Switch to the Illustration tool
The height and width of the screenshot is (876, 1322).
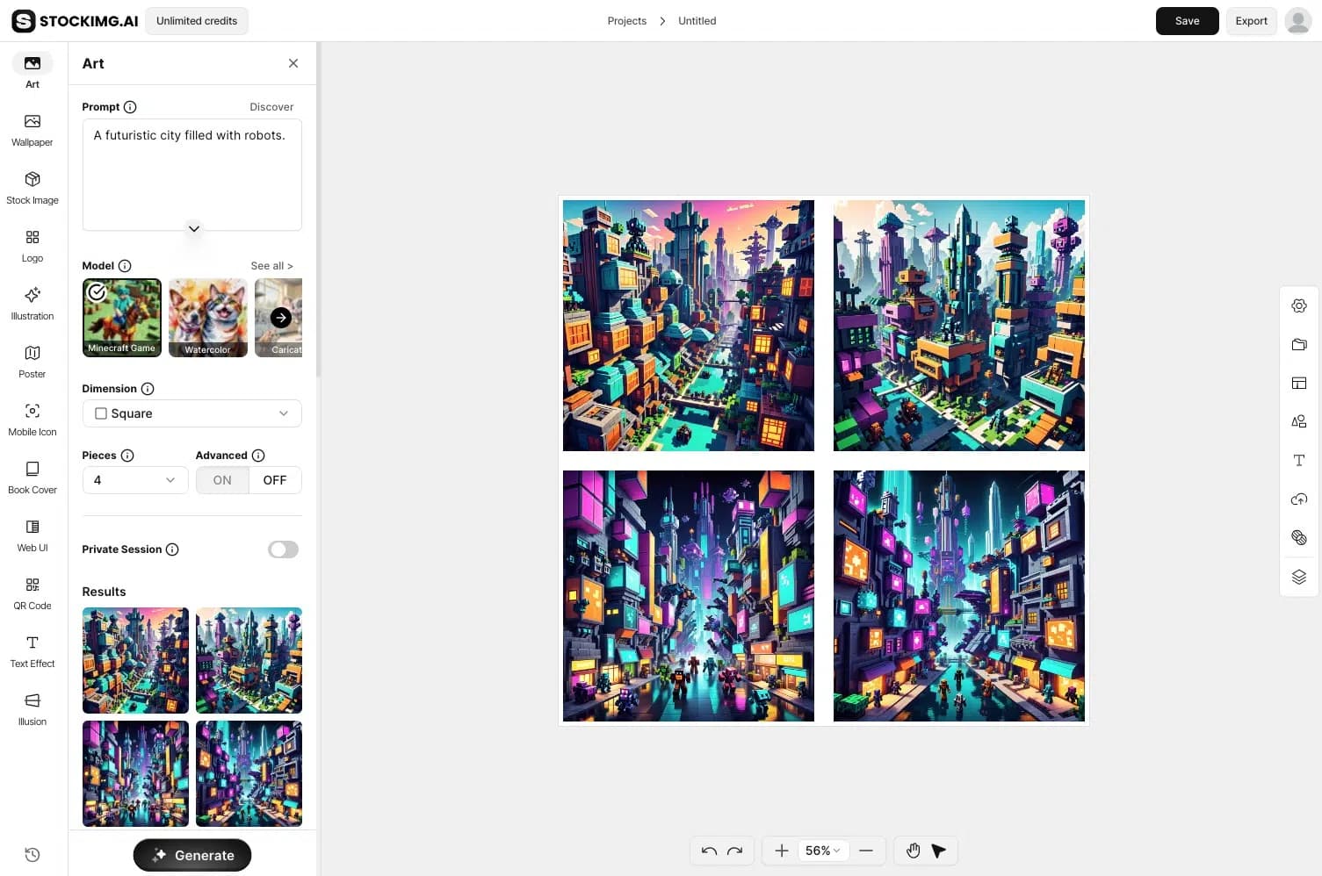click(x=32, y=303)
